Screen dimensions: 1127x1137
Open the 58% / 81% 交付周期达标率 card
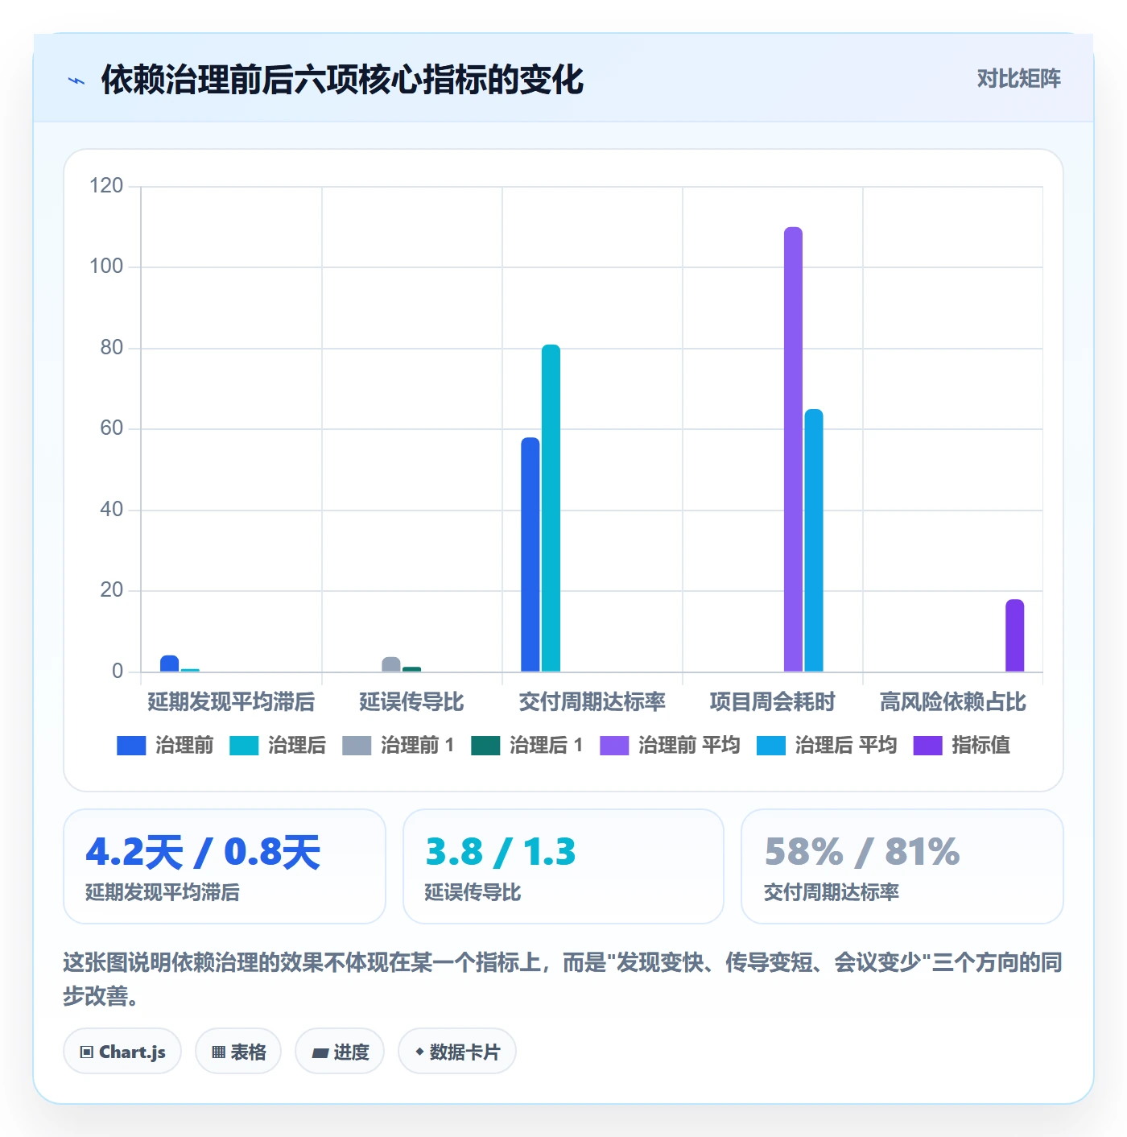coord(902,866)
